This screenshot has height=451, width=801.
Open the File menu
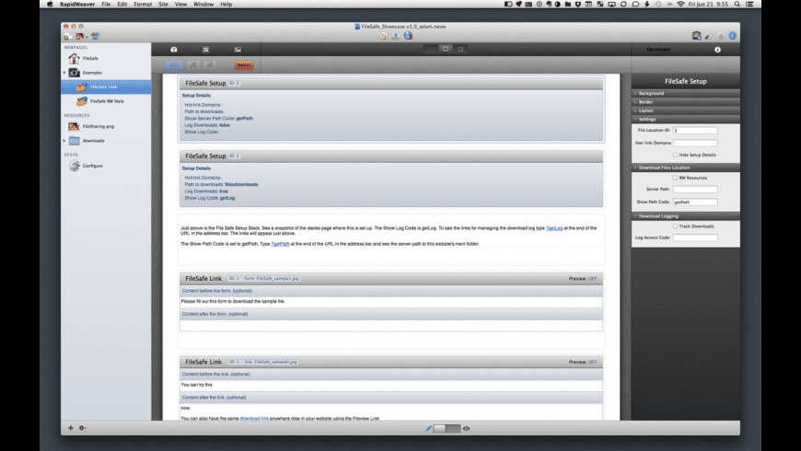pos(106,4)
